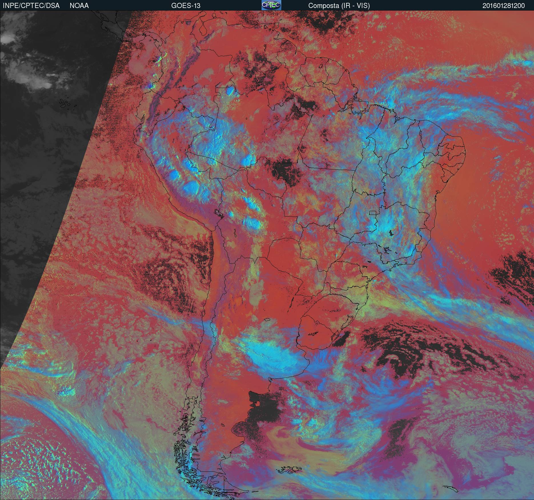Click the Composta (IR - VIS) title
The image size is (534, 500).
tap(339, 6)
